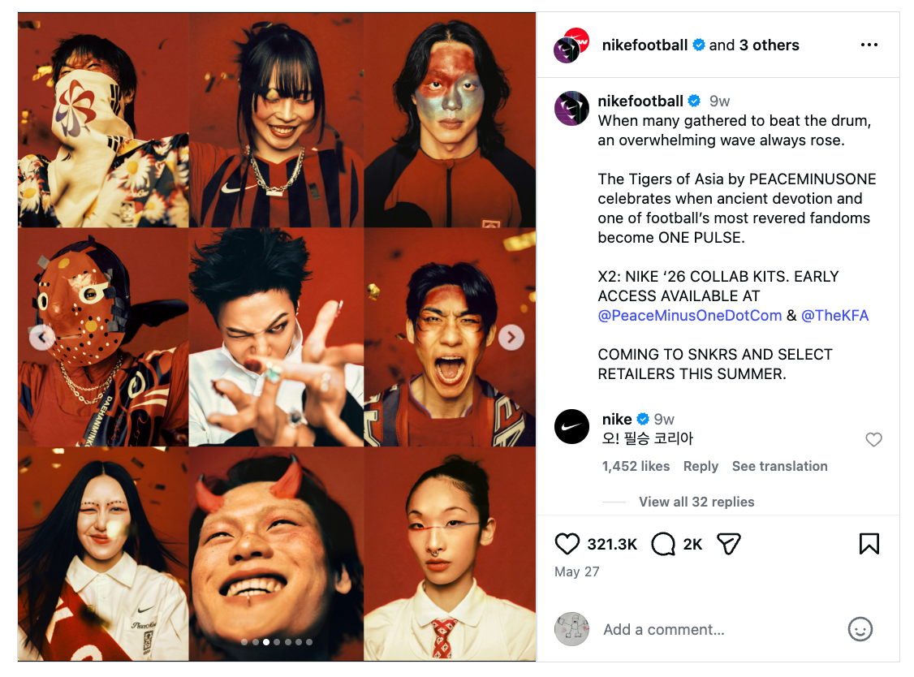Open the three-dot more options menu

tap(869, 45)
